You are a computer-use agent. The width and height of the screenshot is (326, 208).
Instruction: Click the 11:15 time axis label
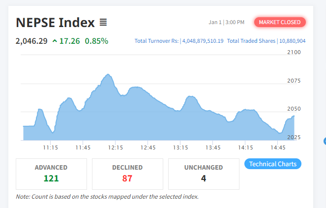click(x=50, y=148)
